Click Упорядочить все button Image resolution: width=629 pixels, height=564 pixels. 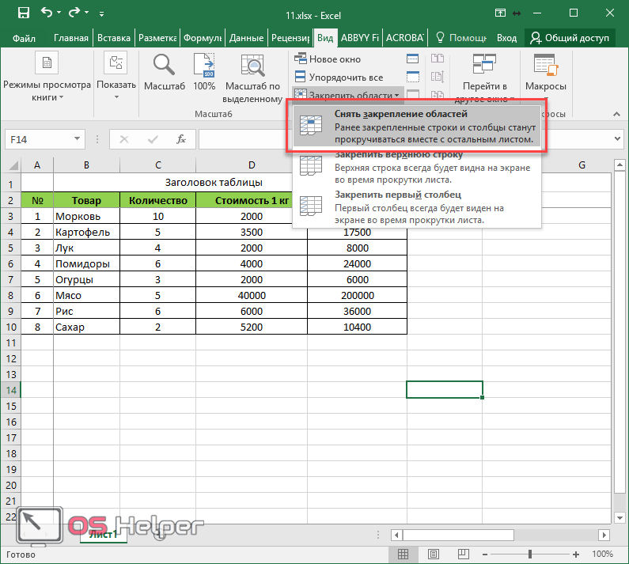click(339, 77)
